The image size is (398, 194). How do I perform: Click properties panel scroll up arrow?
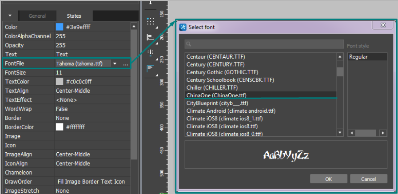click(134, 26)
